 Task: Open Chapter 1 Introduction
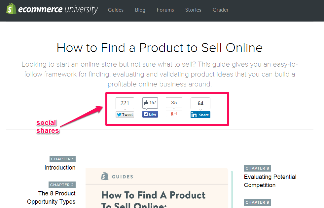tap(60, 167)
